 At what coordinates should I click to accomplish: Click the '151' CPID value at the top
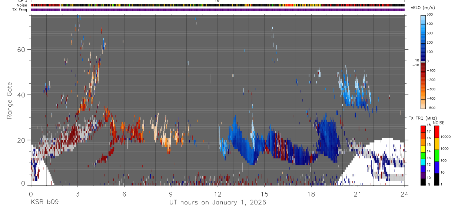pos(217,1)
